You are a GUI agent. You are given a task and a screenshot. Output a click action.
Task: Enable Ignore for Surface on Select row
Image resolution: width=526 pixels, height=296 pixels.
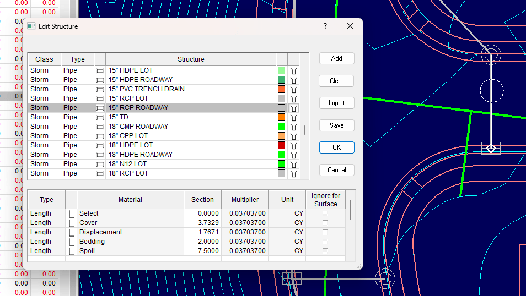[x=325, y=213]
